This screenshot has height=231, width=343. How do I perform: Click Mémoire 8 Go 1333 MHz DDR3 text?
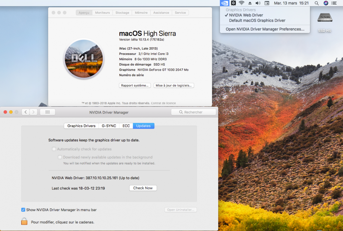pos(143,59)
